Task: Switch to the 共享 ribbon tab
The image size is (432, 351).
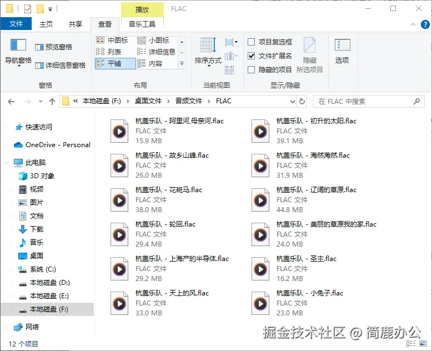Action: coord(76,24)
